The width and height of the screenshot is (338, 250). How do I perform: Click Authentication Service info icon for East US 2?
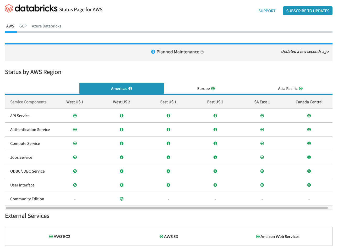point(215,129)
